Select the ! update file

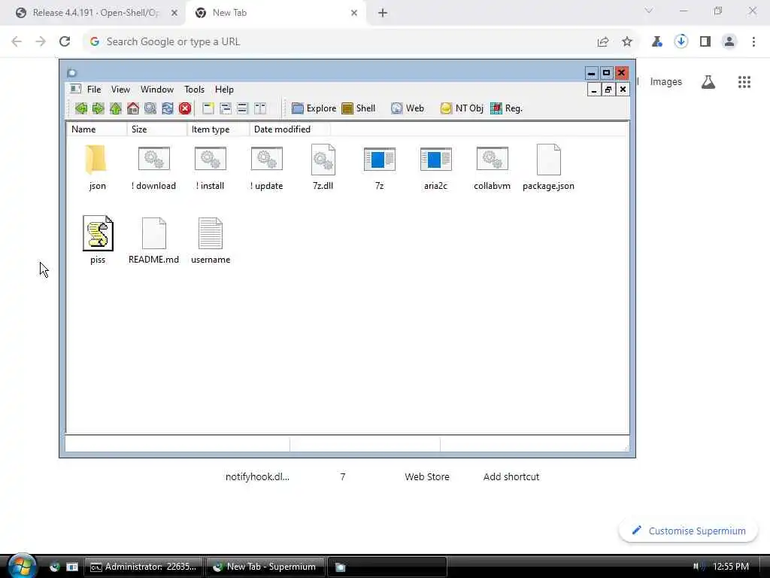click(x=267, y=167)
